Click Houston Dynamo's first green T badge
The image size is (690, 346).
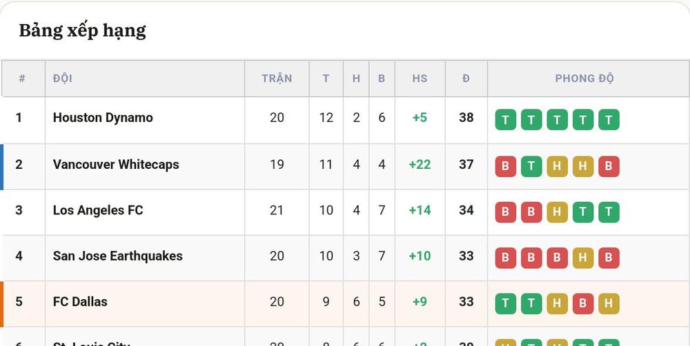click(x=505, y=120)
